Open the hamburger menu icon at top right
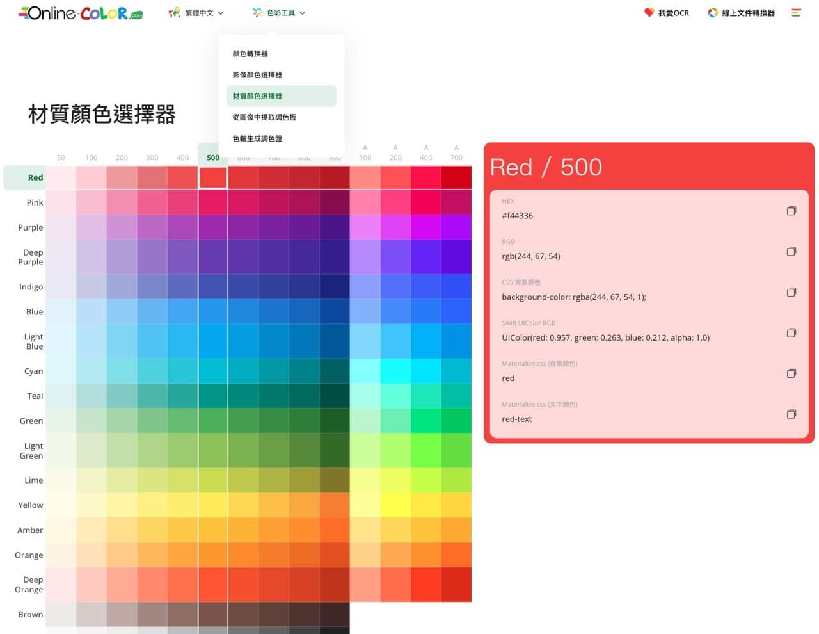Screen dimensions: 819x634 796,13
